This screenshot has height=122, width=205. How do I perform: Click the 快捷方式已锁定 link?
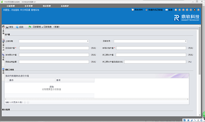click(155, 10)
